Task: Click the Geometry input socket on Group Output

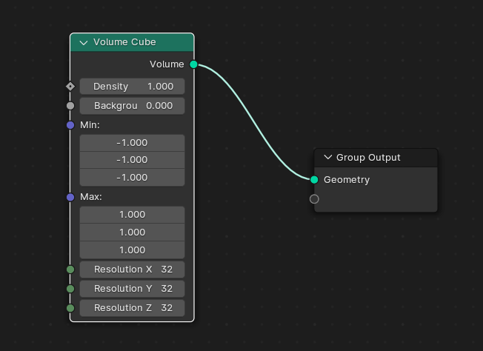Action: 314,180
